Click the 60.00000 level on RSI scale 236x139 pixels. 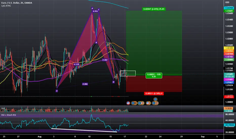click(229, 120)
